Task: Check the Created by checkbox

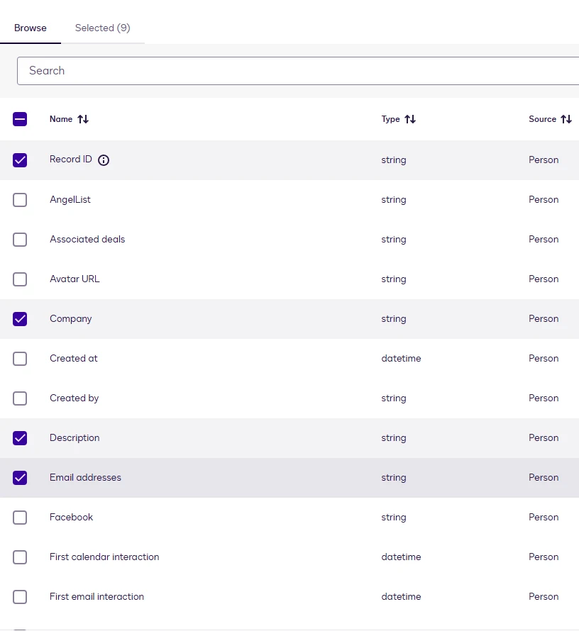Action: click(x=20, y=398)
